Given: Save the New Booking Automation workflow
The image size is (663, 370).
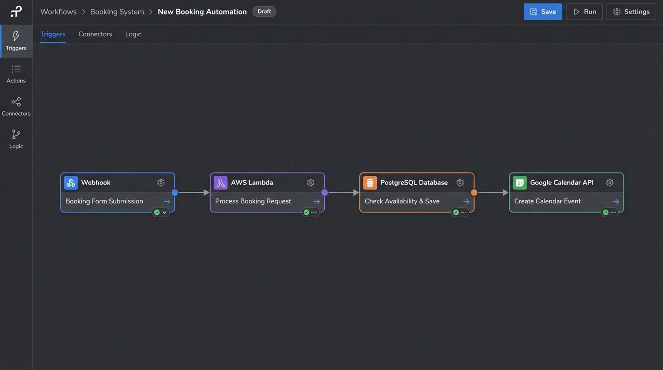Looking at the screenshot, I should pyautogui.click(x=543, y=11).
